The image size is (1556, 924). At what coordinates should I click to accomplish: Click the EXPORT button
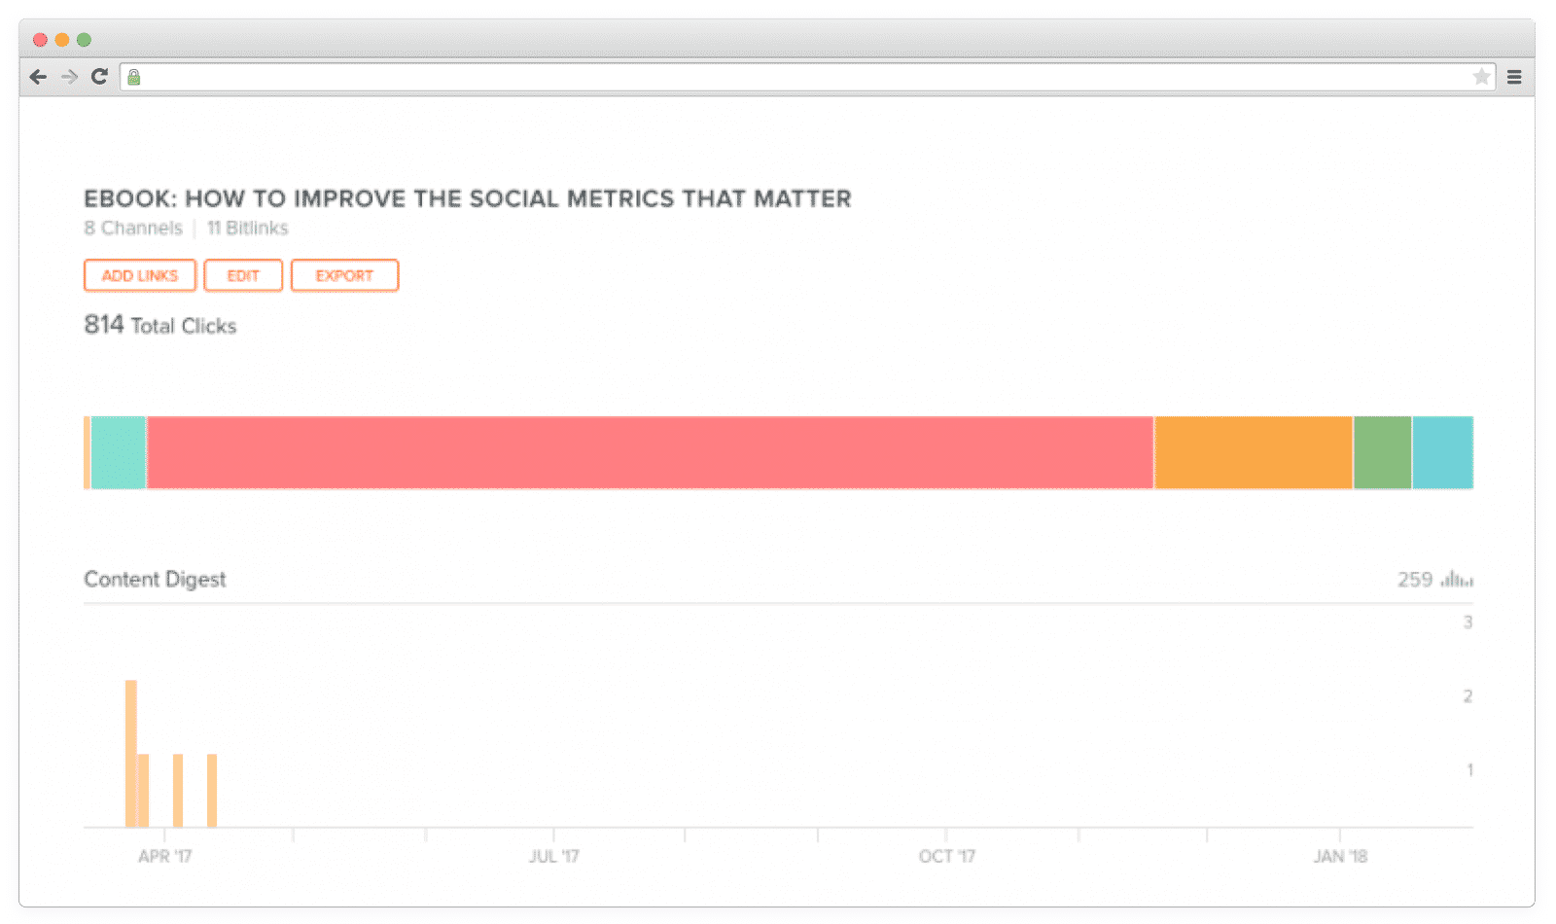point(344,275)
